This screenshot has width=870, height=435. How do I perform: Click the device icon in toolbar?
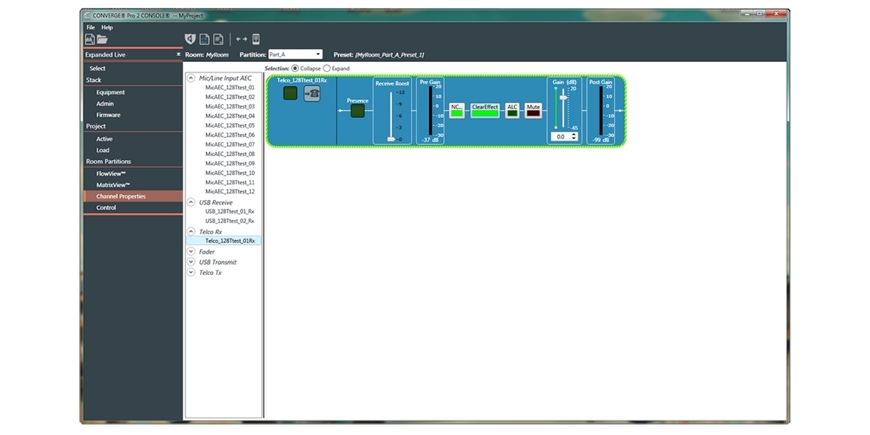(256, 39)
